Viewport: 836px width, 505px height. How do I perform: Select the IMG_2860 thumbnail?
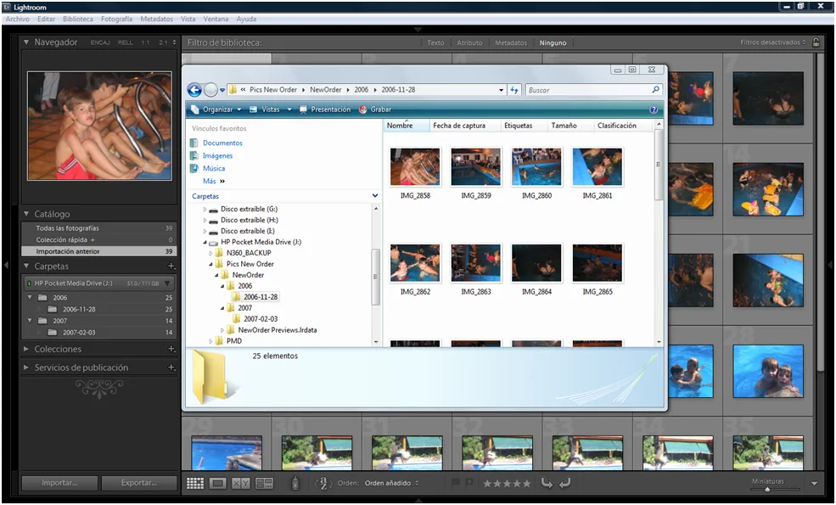point(536,166)
